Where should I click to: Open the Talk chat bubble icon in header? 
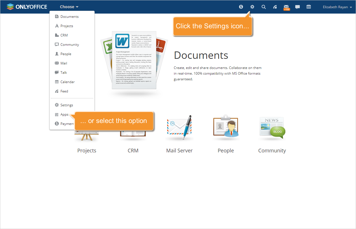coord(298,7)
